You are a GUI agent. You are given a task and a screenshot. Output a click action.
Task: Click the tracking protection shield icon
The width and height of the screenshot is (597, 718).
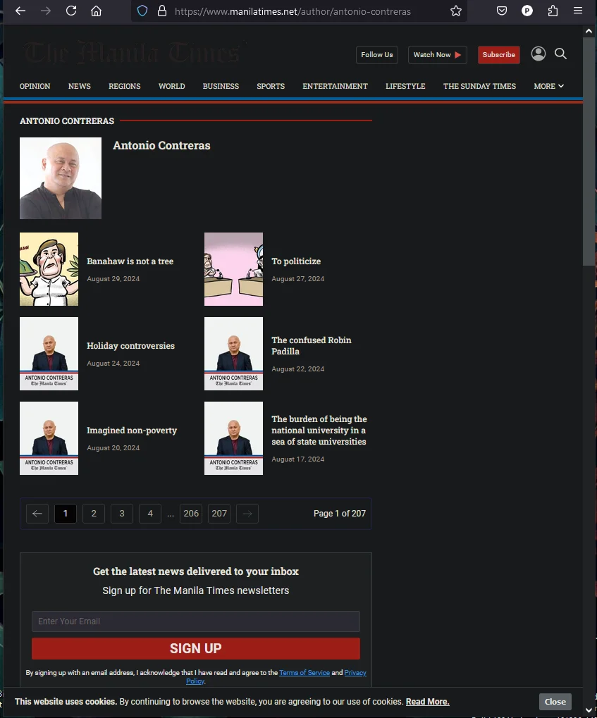(142, 11)
